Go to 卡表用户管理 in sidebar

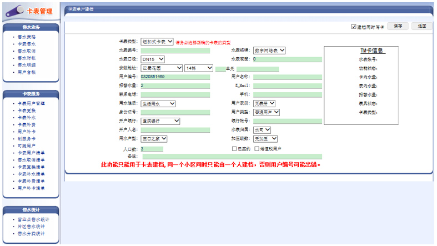(31, 104)
